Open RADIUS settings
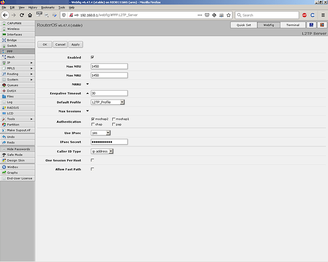The width and height of the screenshot is (328, 262). point(17,108)
